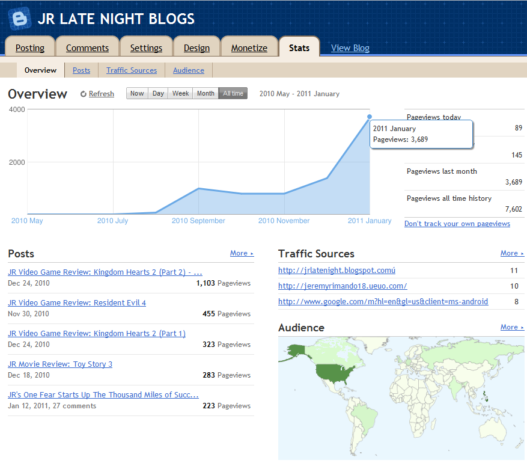The width and height of the screenshot is (527, 463).
Task: Switch to the Design tab
Action: [196, 48]
